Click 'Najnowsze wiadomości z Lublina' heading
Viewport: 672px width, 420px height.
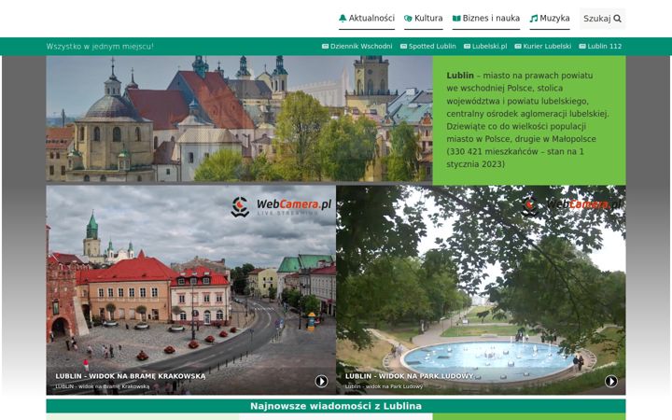336,406
